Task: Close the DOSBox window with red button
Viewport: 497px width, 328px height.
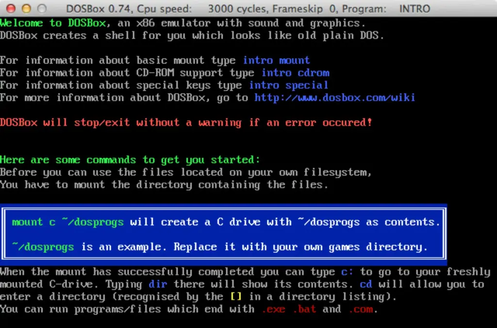Action: click(x=11, y=9)
